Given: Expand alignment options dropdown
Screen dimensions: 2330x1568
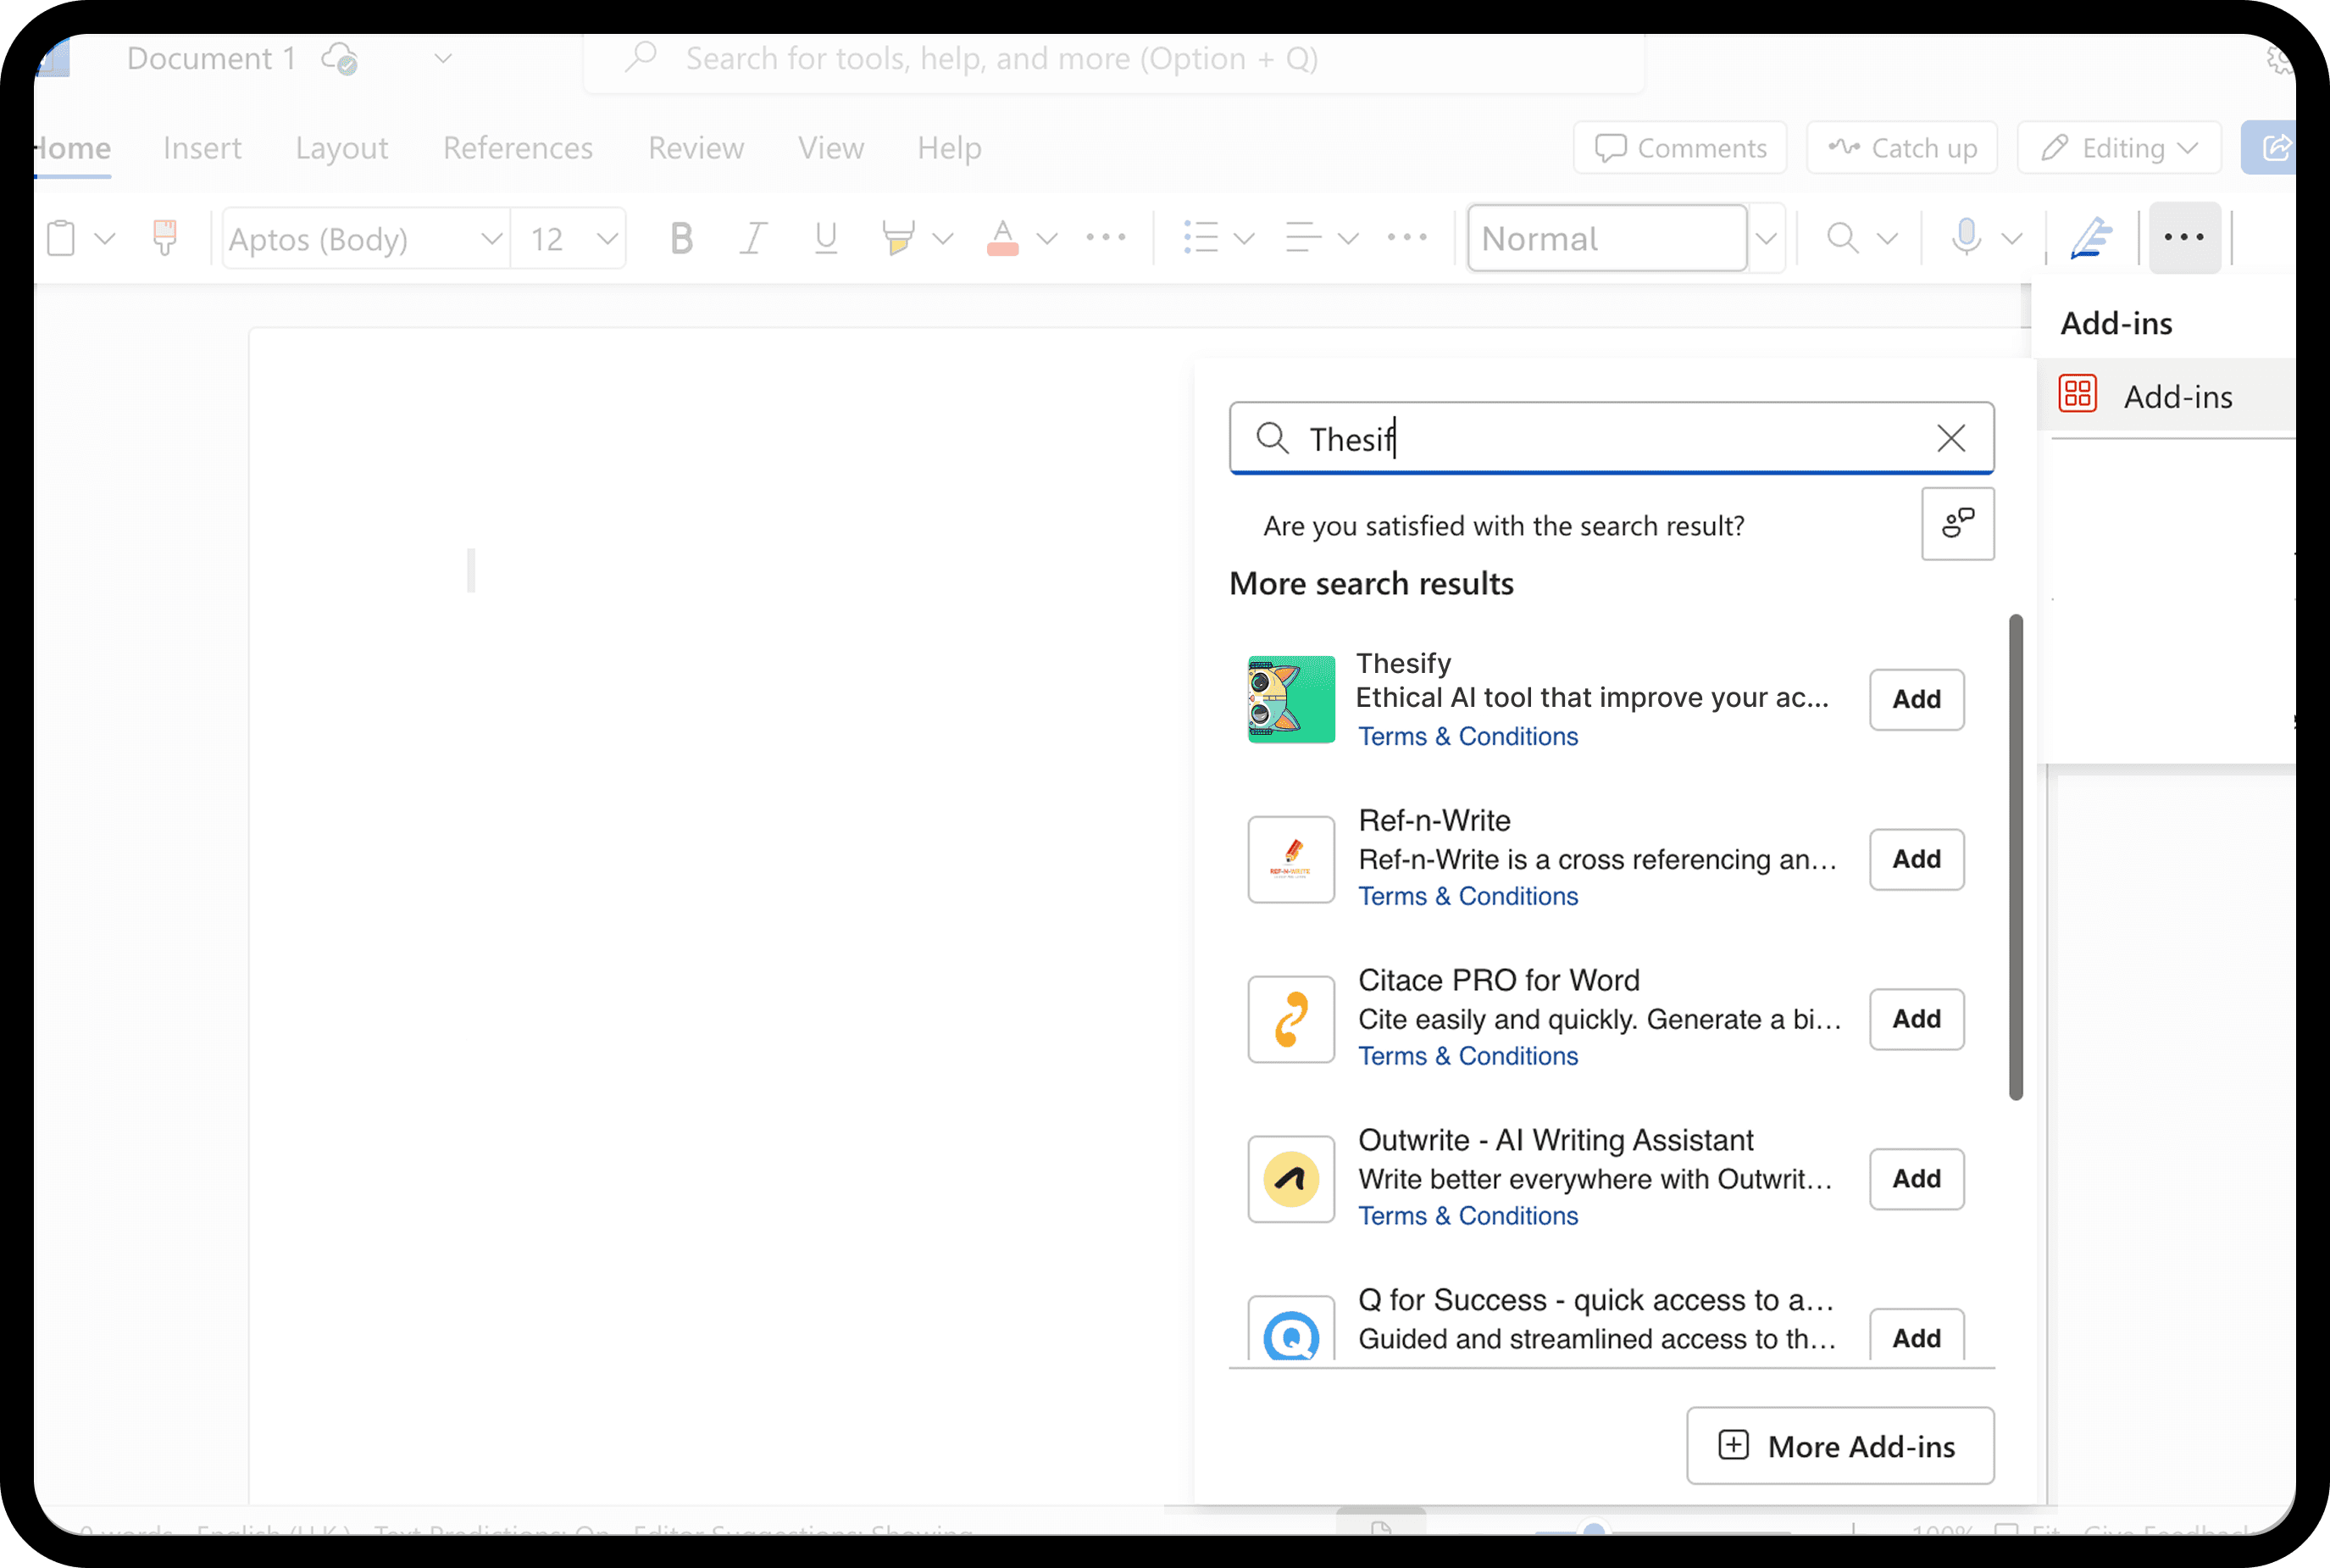Looking at the screenshot, I should pyautogui.click(x=1347, y=238).
